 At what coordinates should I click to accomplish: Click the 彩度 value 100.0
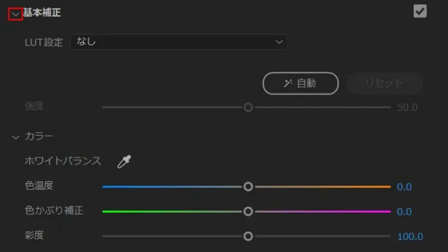point(410,237)
